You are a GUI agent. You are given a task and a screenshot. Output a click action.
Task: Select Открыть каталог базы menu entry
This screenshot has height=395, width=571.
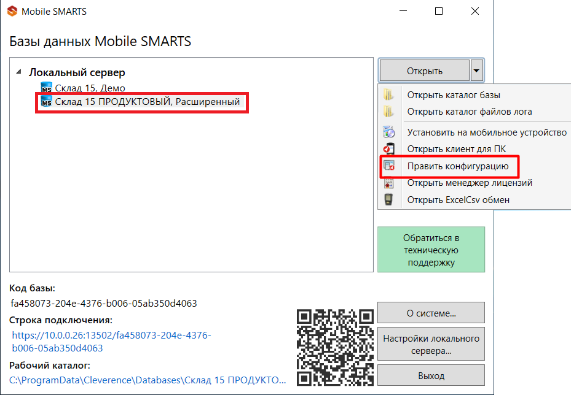(454, 95)
